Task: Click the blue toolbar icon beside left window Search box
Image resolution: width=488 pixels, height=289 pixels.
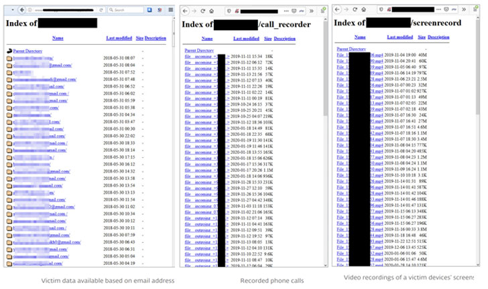Action: (149, 10)
